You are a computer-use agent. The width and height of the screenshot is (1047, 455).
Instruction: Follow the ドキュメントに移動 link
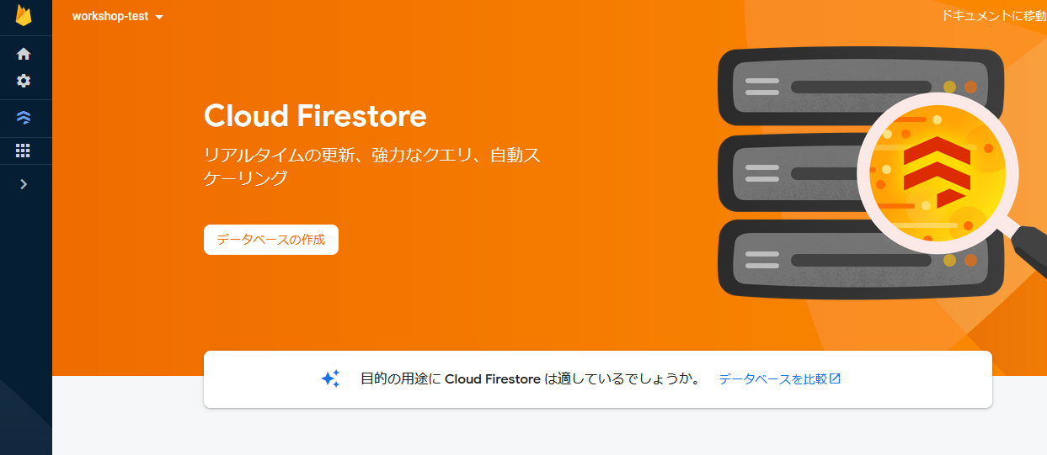pos(994,16)
